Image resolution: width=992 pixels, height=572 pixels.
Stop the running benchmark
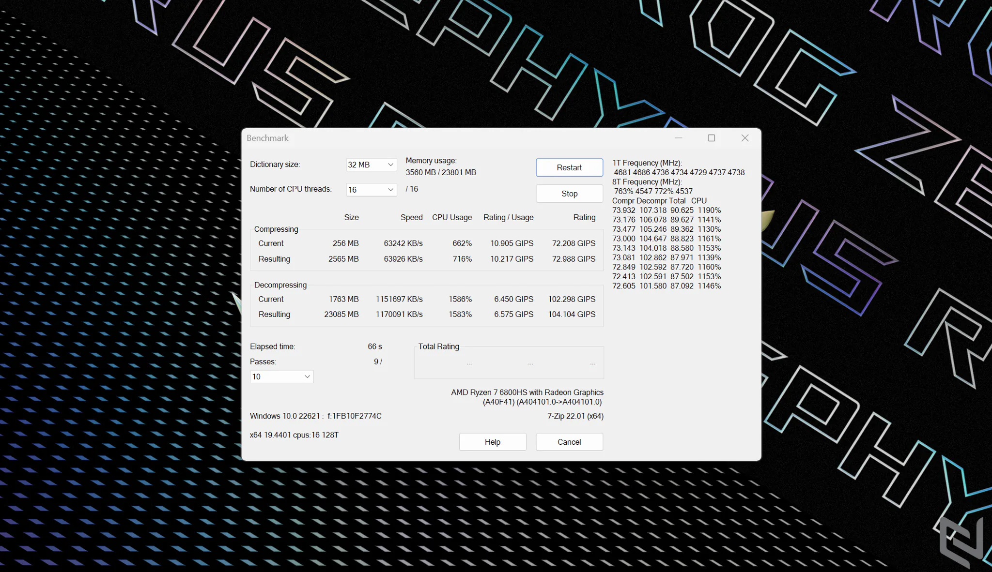(x=569, y=194)
